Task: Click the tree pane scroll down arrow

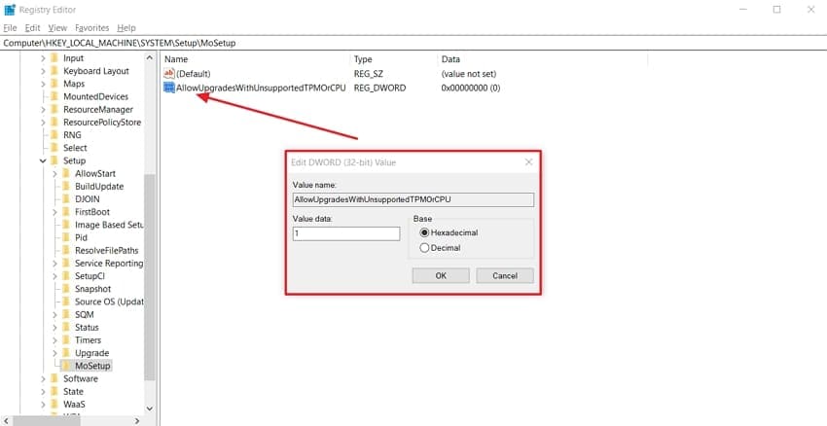Action: point(149,408)
